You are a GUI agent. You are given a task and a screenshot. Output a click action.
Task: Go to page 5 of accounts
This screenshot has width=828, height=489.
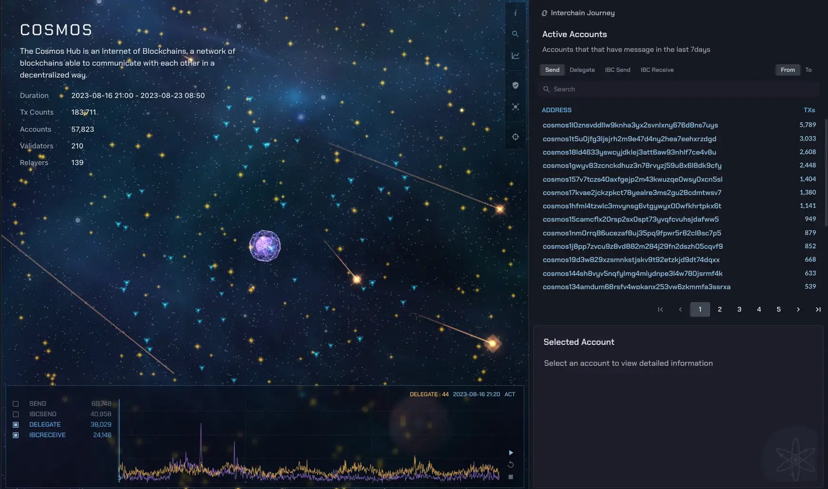[x=779, y=310]
